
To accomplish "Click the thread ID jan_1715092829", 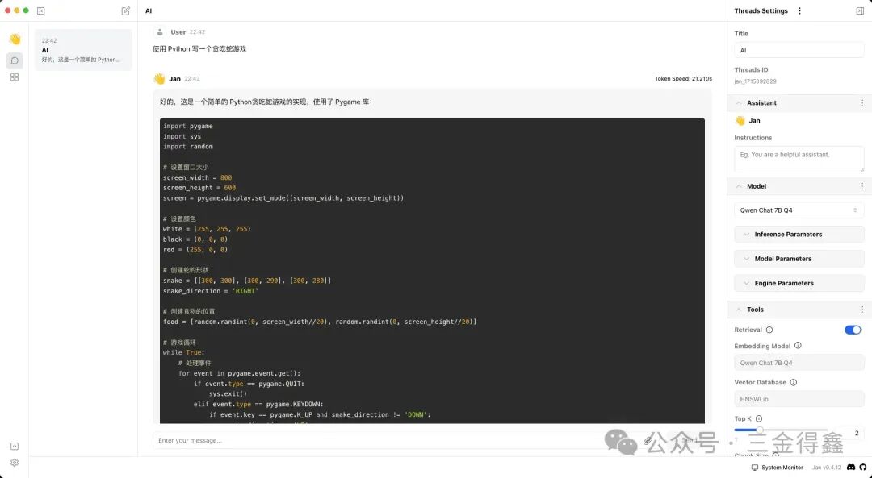I will 755,81.
